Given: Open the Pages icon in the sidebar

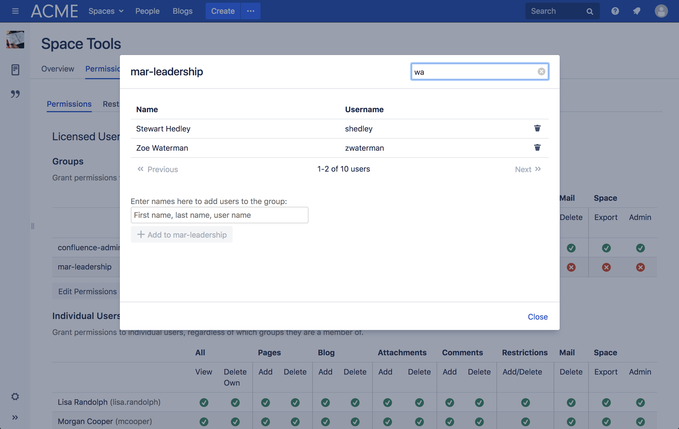Looking at the screenshot, I should (15, 70).
